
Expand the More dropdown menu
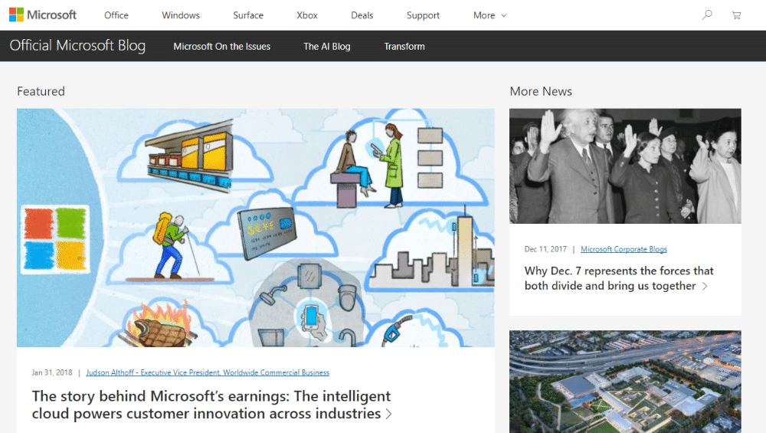click(x=489, y=15)
